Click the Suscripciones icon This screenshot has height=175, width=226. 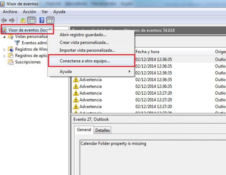coord(11,62)
